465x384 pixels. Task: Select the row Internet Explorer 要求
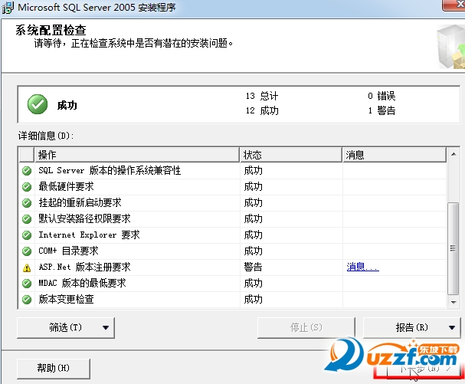(x=233, y=235)
